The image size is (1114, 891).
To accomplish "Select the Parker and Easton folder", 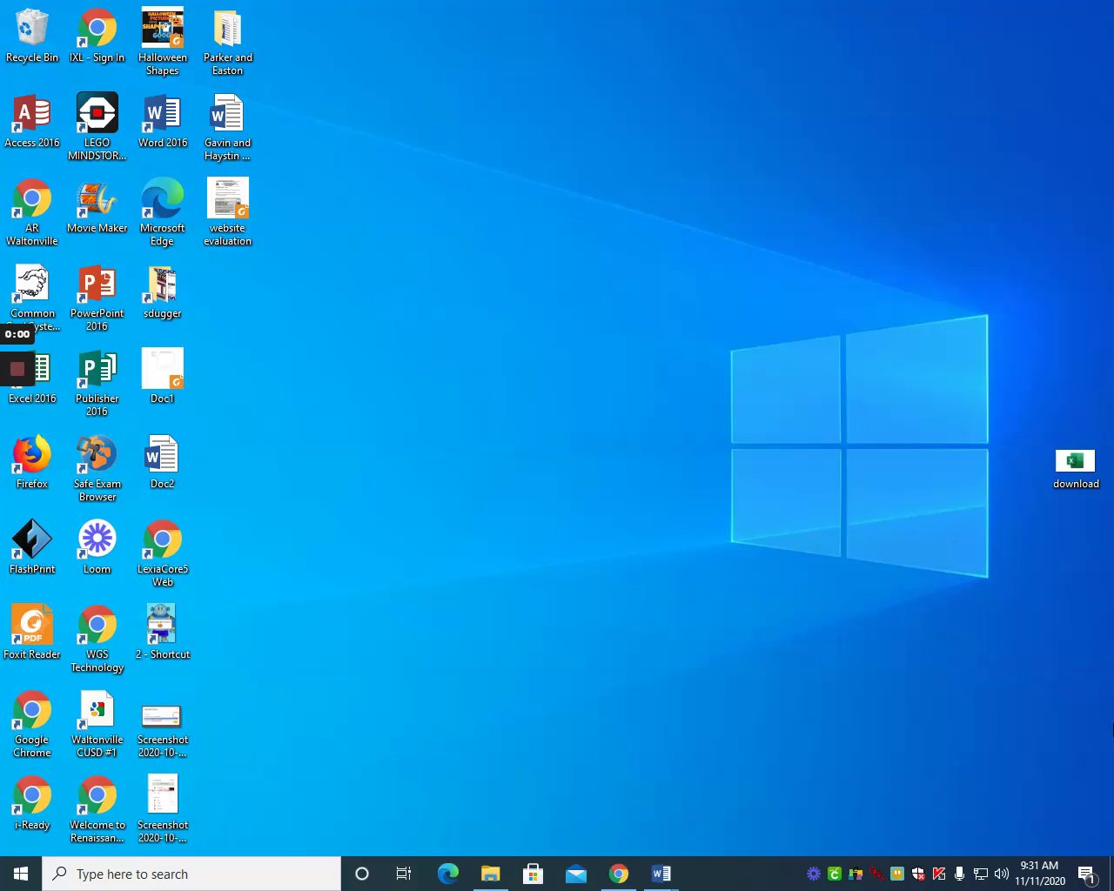I will (x=228, y=43).
